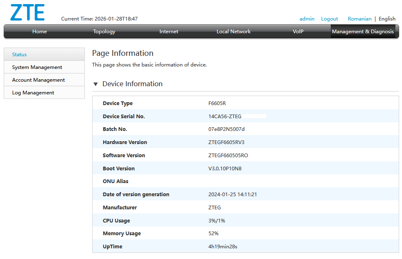Switch interface language to Romanian
Screen dimensions: 402x259
[360, 18]
